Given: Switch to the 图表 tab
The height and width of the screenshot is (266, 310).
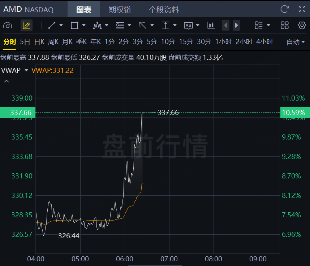Looking at the screenshot, I should [84, 9].
